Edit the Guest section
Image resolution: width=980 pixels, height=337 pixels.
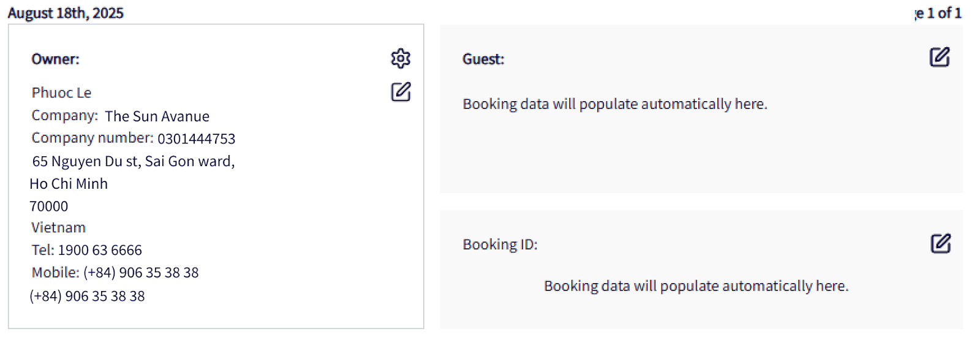click(x=940, y=57)
